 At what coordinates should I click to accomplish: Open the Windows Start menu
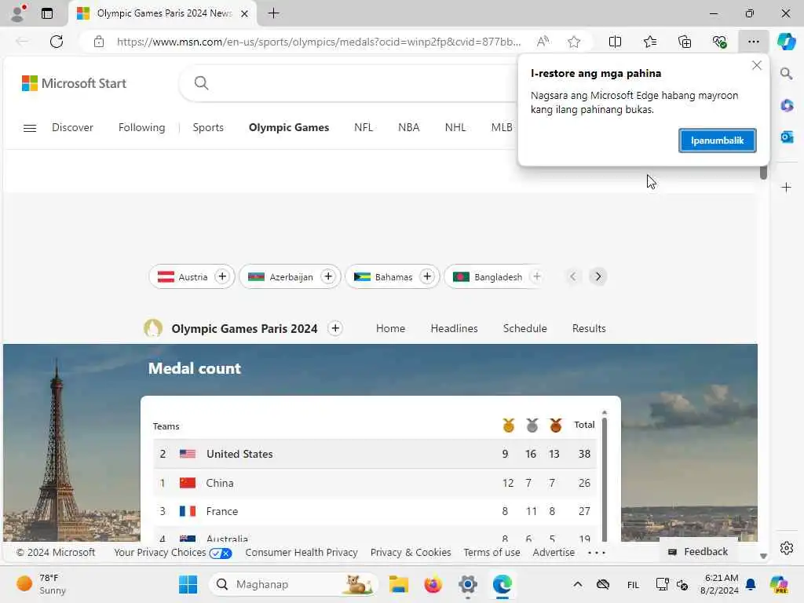pos(188,584)
